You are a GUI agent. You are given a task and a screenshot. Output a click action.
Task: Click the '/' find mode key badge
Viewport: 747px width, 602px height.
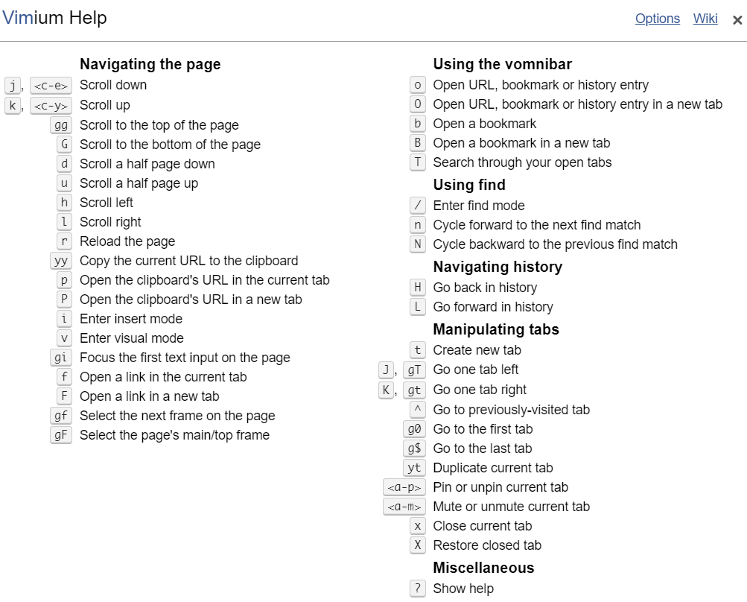coord(418,206)
